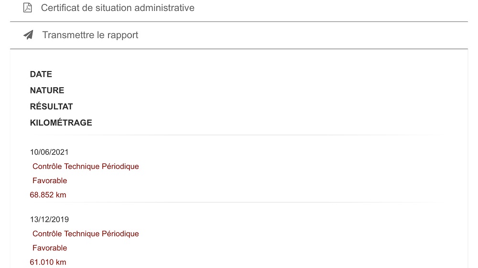Click the separator line under Transmettre le rapport
Image resolution: width=478 pixels, height=268 pixels.
coord(239,49)
